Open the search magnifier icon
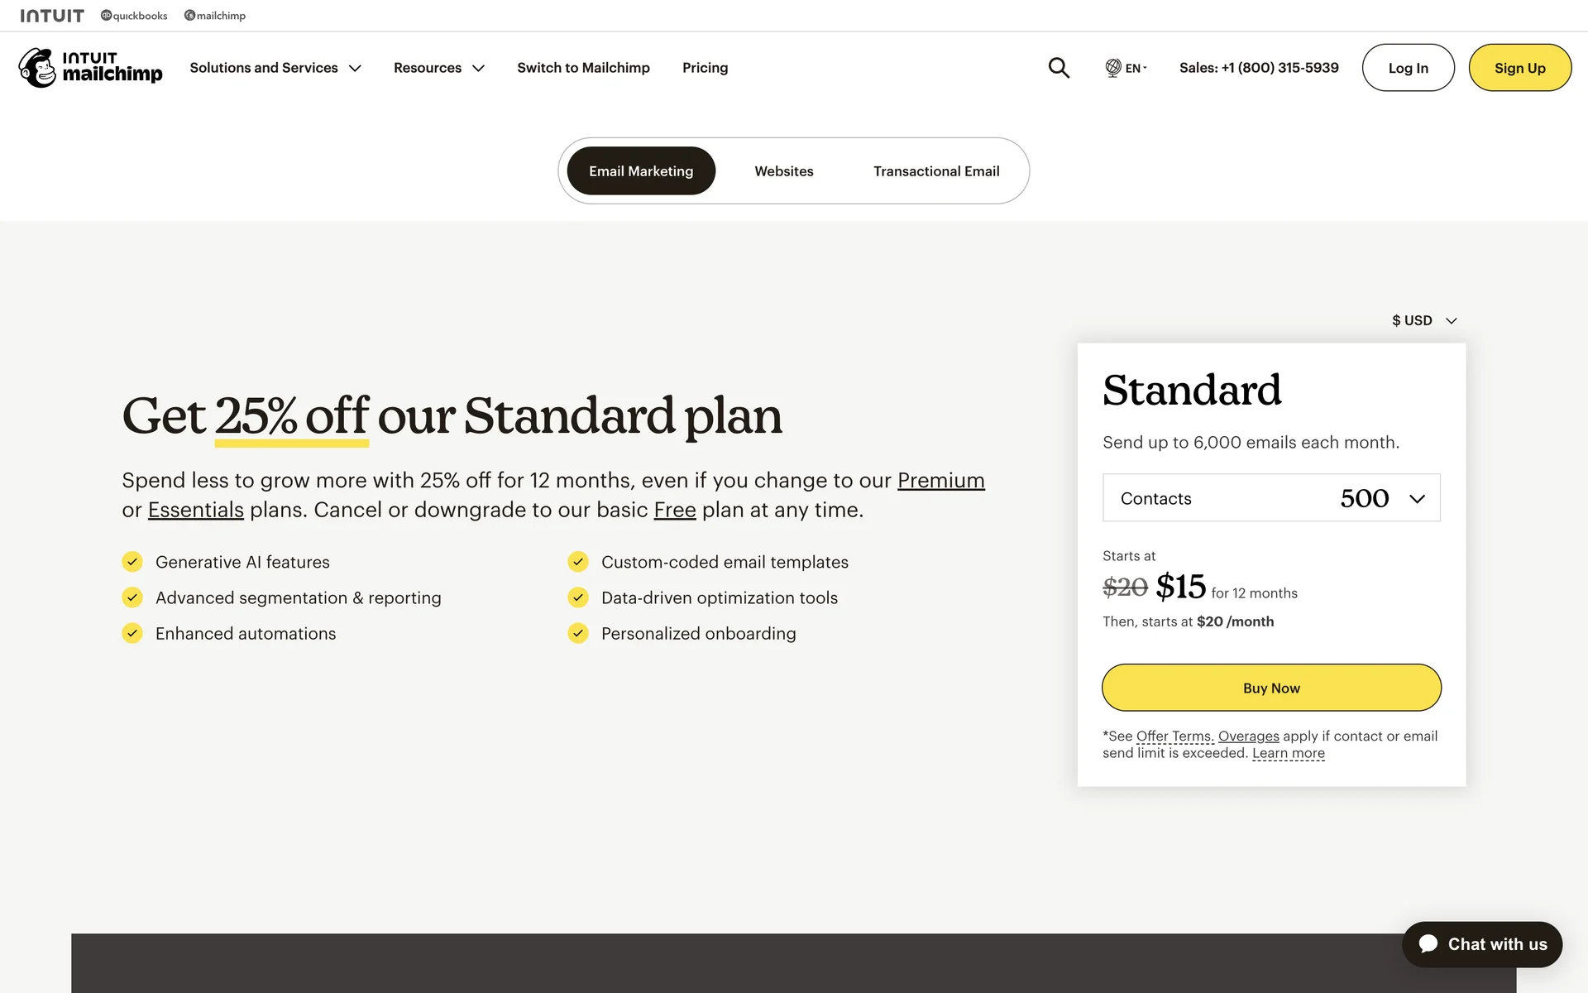This screenshot has width=1588, height=993. 1059,68
